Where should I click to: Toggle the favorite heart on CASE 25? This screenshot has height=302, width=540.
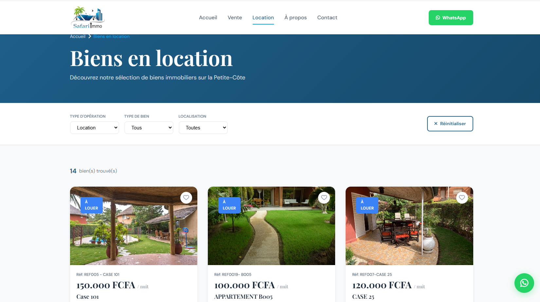[462, 197]
